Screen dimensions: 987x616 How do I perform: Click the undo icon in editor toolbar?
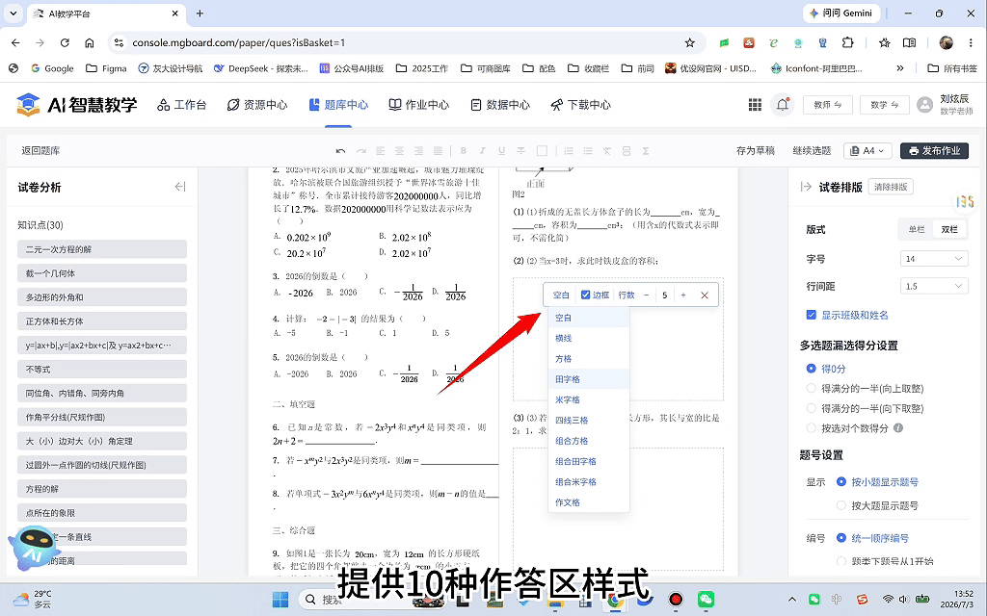[340, 151]
